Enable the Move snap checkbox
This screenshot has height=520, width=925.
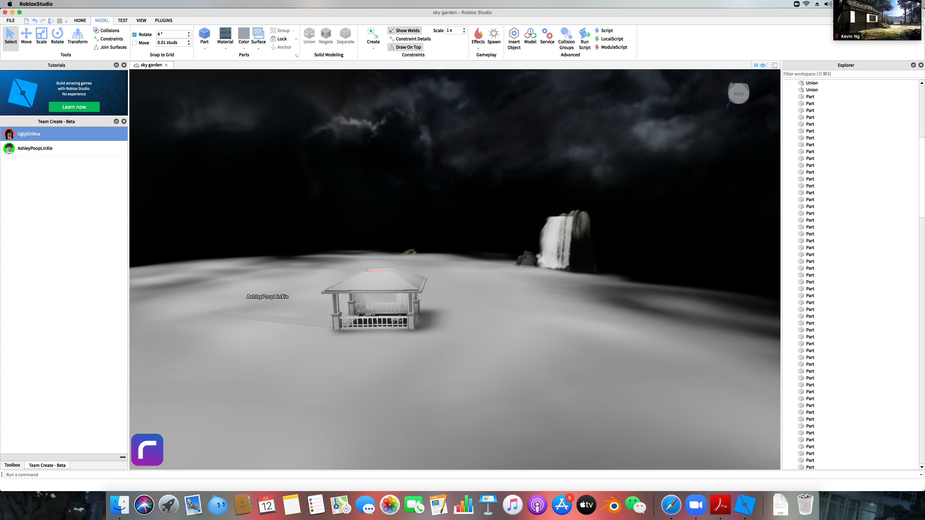tap(134, 43)
